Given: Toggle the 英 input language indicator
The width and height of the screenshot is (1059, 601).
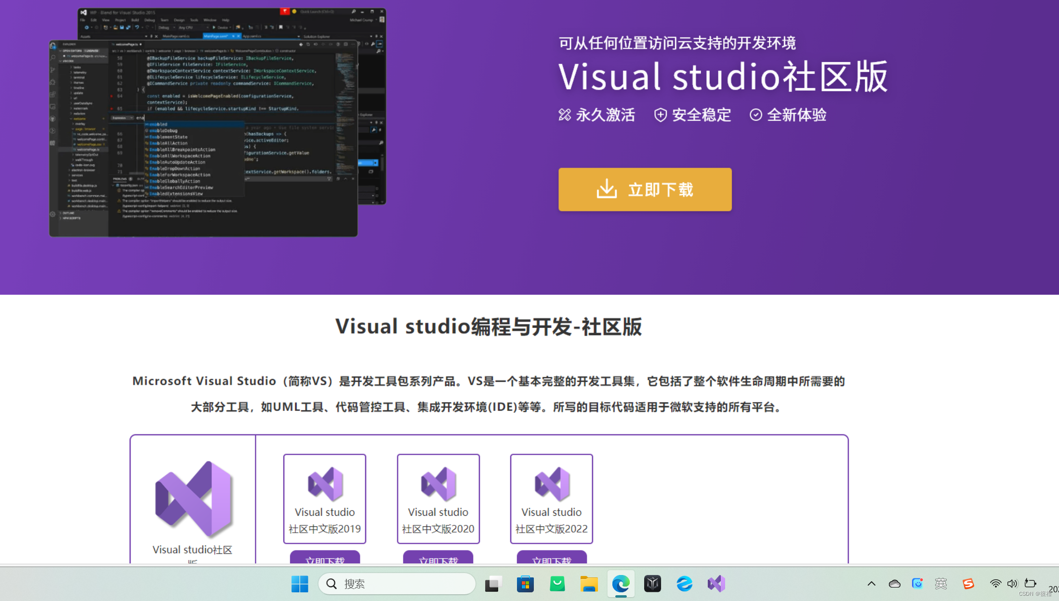Looking at the screenshot, I should click(x=940, y=584).
